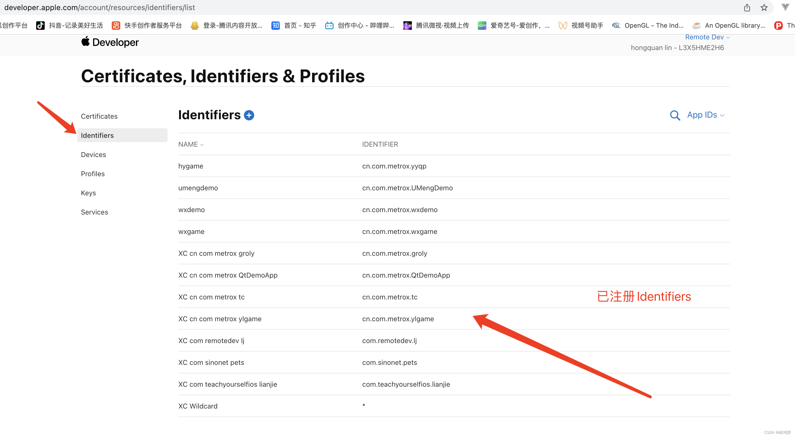The height and width of the screenshot is (437, 795).
Task: Open Keys in the sidebar
Action: tap(88, 193)
